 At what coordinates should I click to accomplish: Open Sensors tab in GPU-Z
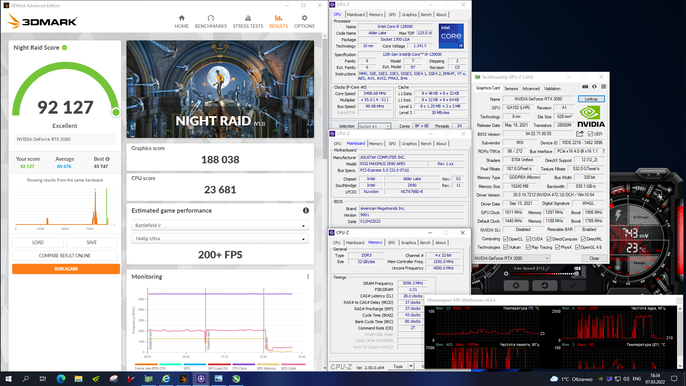(x=511, y=89)
